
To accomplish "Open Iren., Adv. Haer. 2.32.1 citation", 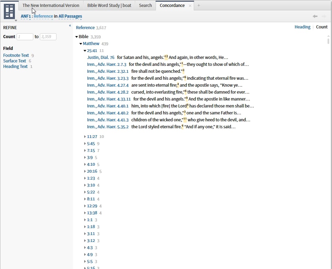I will tap(108, 71).
